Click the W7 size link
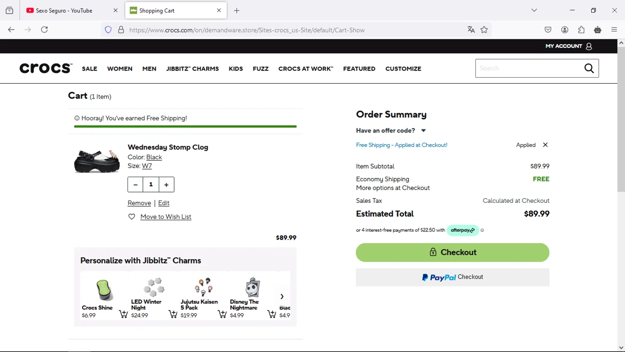Screen dimensions: 625x352 pos(147,166)
